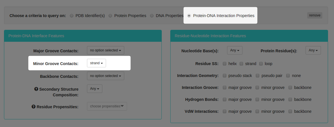Select the PDB Identifier(s) radio button
Screen dimensions: 334x127
coord(72,16)
